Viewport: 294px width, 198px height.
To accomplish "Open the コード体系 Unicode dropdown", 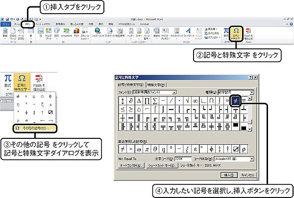I will 252,158.
